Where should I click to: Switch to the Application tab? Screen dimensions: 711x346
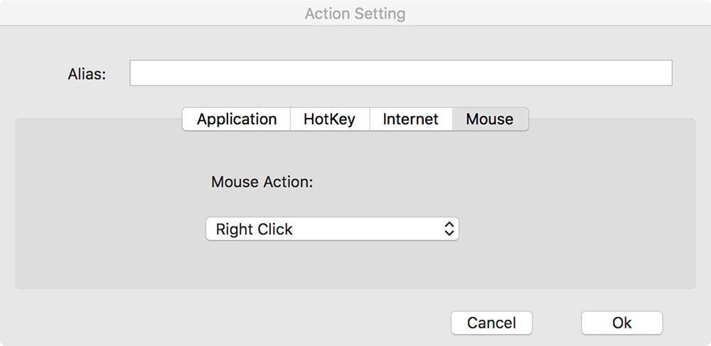236,119
